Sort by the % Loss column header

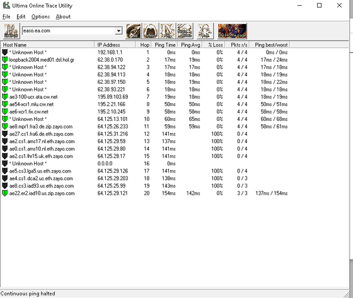pyautogui.click(x=214, y=45)
